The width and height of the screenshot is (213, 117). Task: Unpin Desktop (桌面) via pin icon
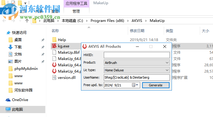point(43,40)
